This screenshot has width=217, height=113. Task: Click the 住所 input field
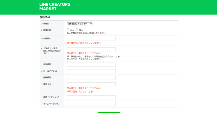pos(91,84)
